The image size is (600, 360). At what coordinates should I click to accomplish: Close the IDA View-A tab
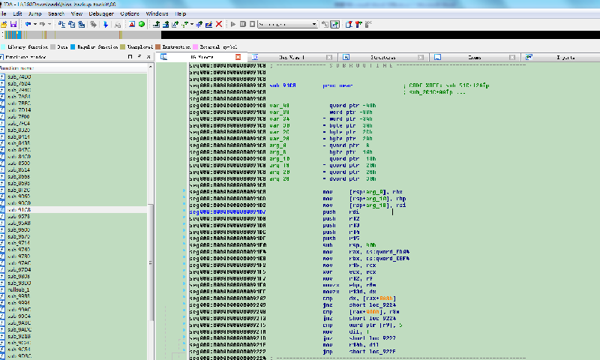pos(238,57)
